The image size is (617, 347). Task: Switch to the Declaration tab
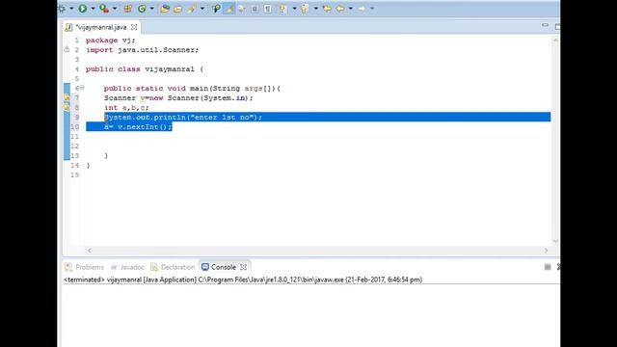(173, 267)
